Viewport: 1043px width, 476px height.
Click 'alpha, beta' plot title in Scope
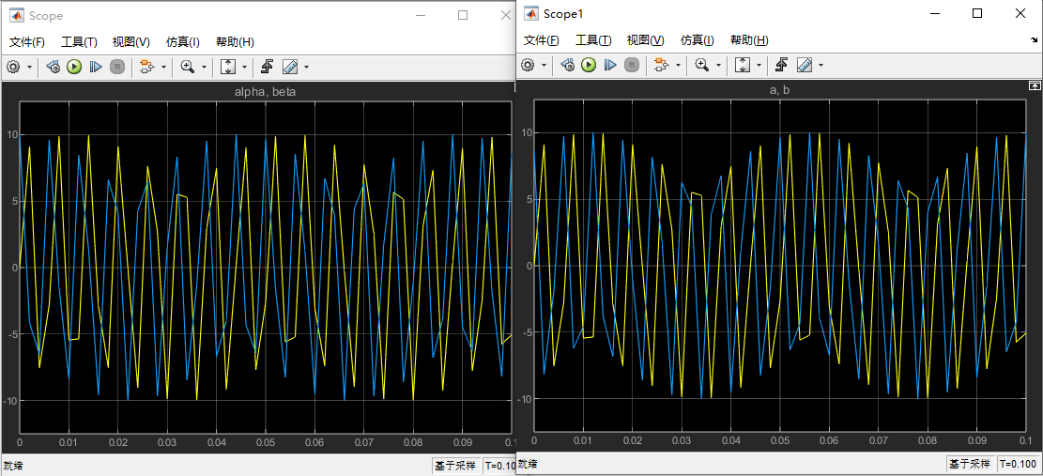pos(265,92)
